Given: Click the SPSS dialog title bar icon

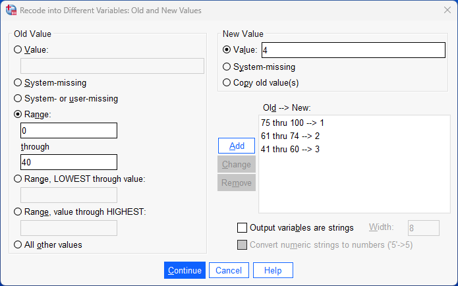Looking at the screenshot, I should (11, 11).
